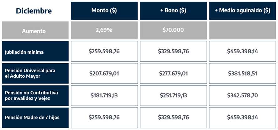The image size is (278, 130).
Task: Click the $381.518,51 amount cell
Action: (242, 74)
